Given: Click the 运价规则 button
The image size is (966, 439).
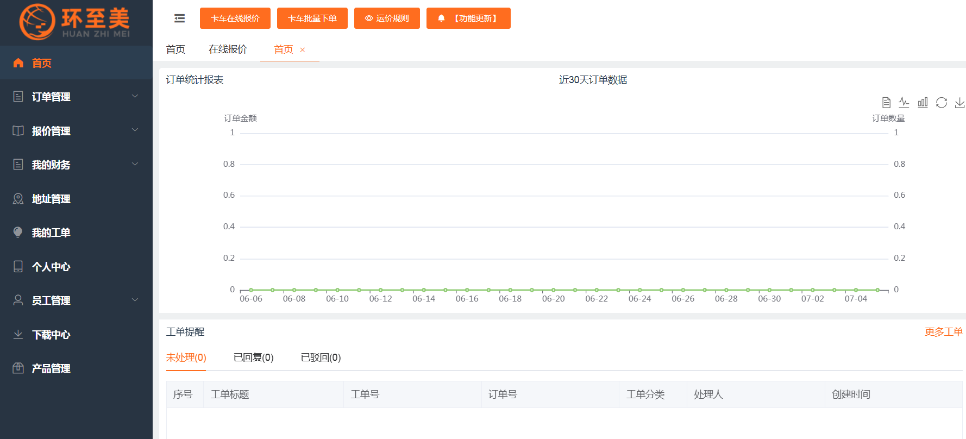Looking at the screenshot, I should pos(387,18).
